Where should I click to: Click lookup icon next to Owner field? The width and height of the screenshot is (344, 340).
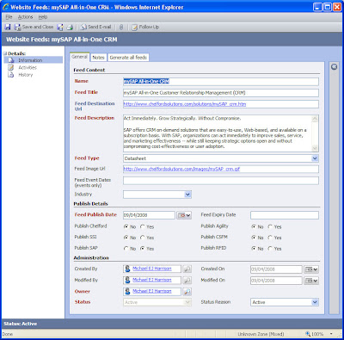pos(187,292)
